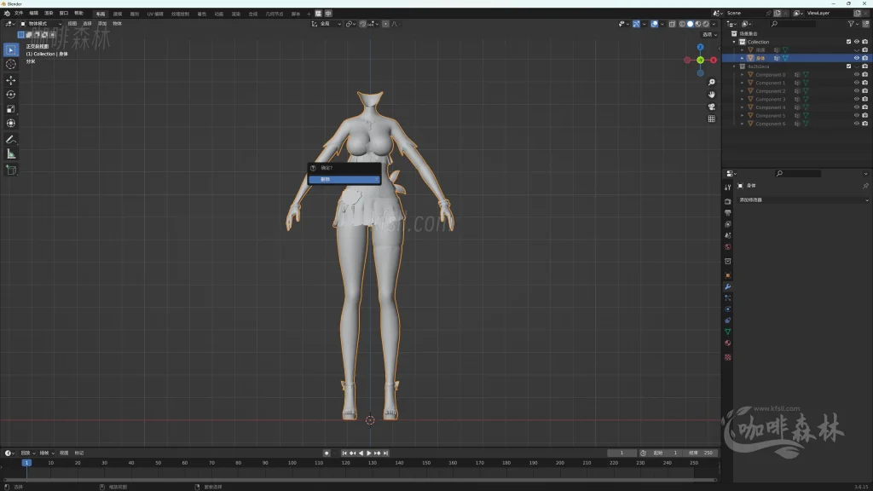This screenshot has height=491, width=873.
Task: Switch to the UV Editing workspace tab
Action: click(155, 14)
